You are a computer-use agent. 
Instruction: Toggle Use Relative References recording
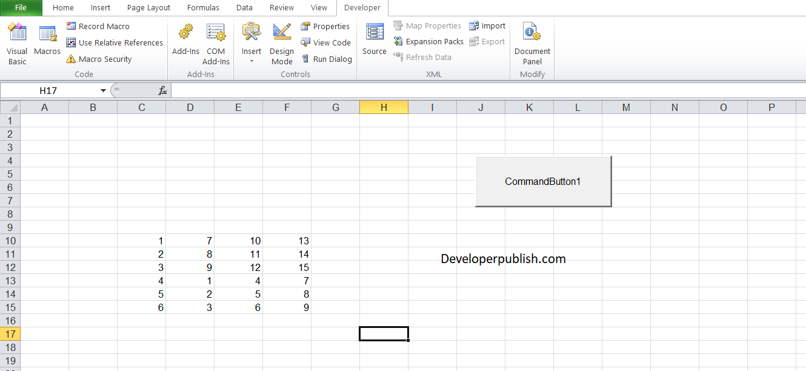click(115, 42)
